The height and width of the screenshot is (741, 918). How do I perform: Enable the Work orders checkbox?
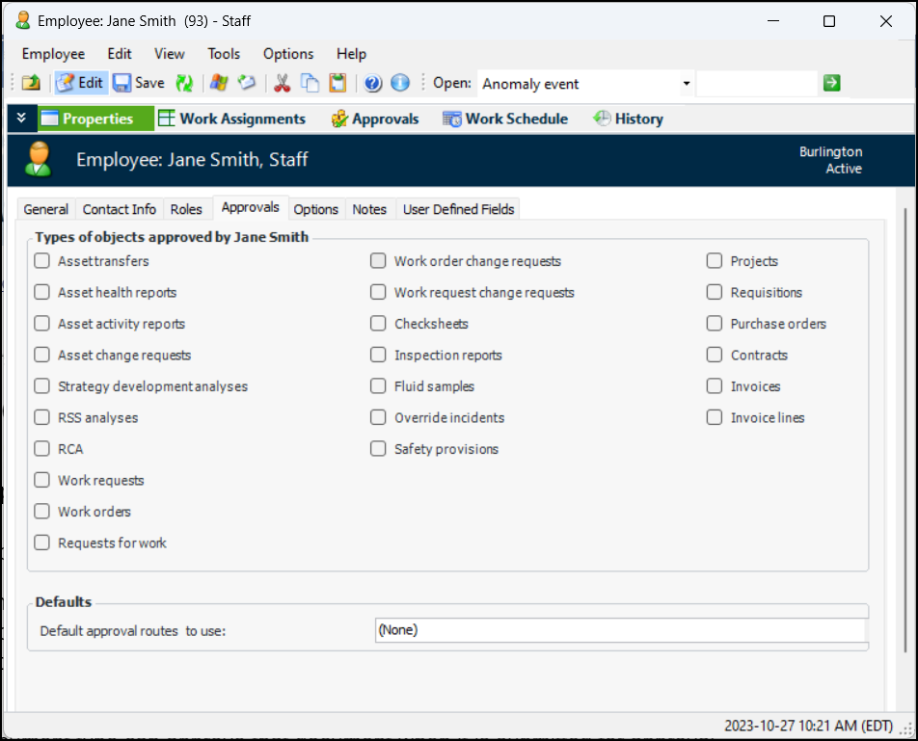pos(42,512)
